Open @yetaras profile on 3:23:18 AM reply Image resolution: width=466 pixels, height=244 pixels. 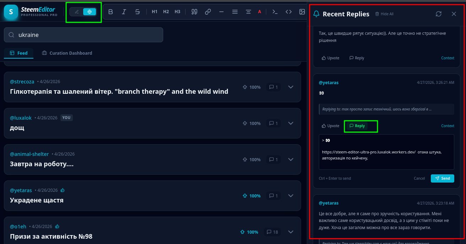click(x=328, y=203)
